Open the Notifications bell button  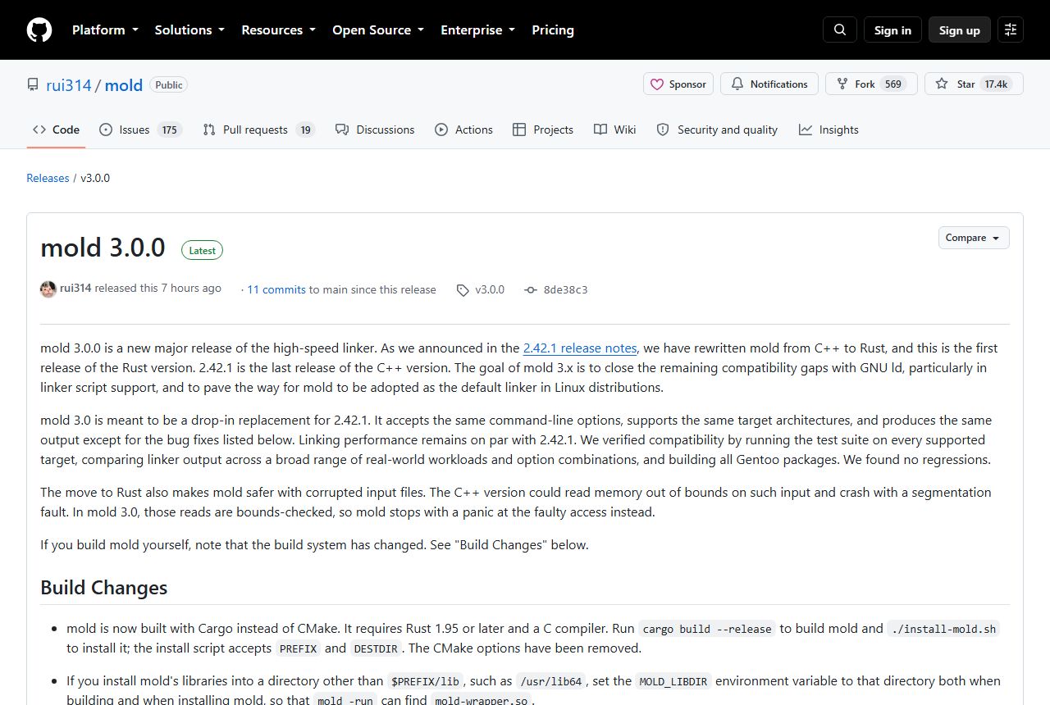click(769, 84)
